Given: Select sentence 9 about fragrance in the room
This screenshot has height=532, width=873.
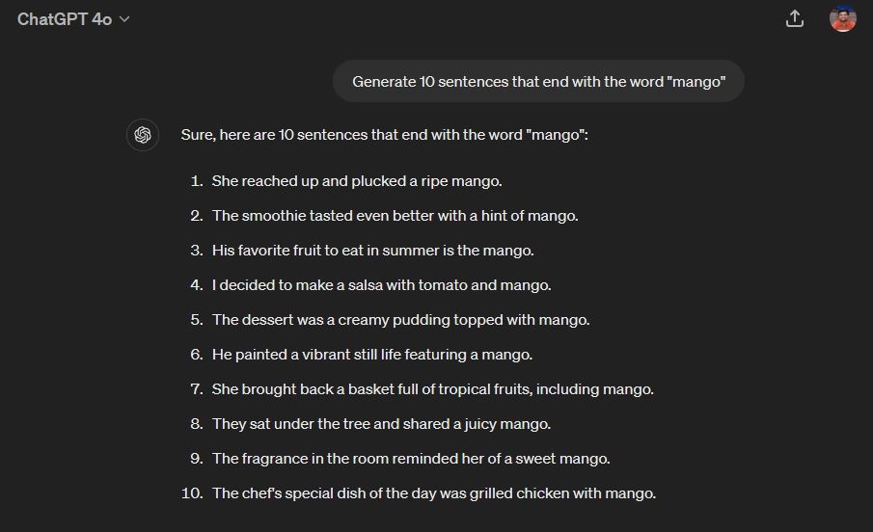Looking at the screenshot, I should click(411, 459).
